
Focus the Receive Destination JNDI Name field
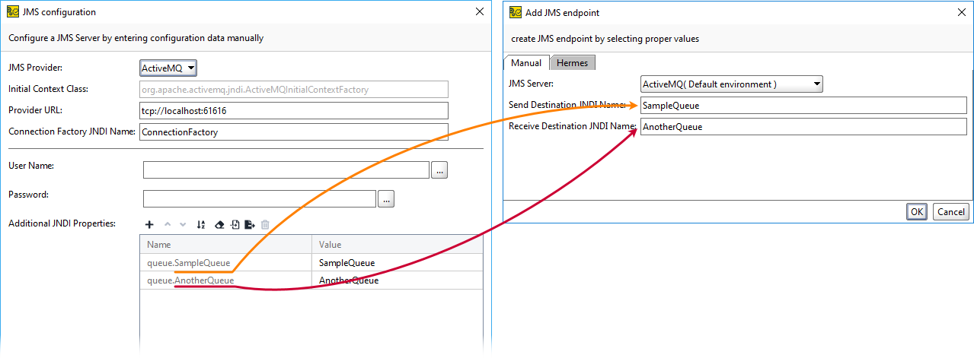[803, 126]
